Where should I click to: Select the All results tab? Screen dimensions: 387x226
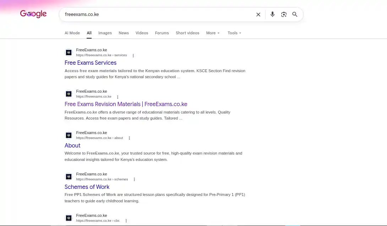tap(89, 33)
